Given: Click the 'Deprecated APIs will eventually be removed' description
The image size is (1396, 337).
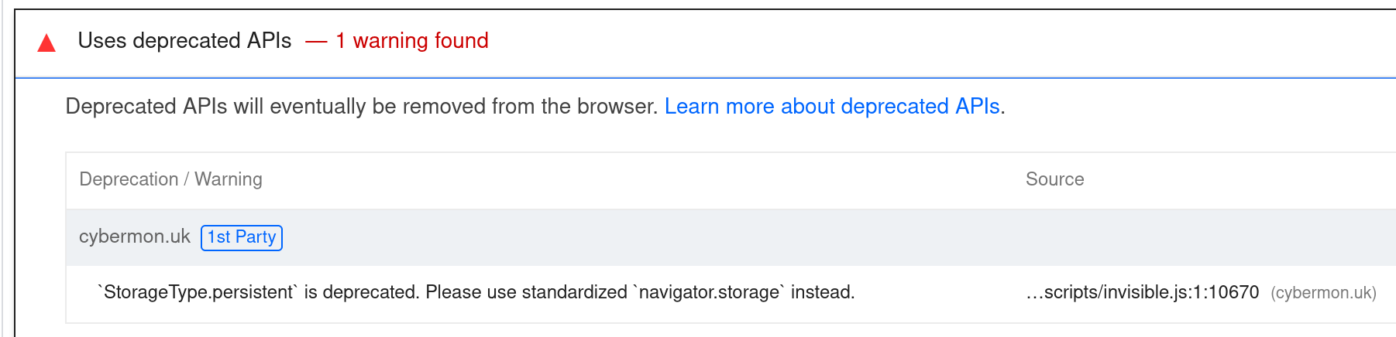Looking at the screenshot, I should click(361, 107).
